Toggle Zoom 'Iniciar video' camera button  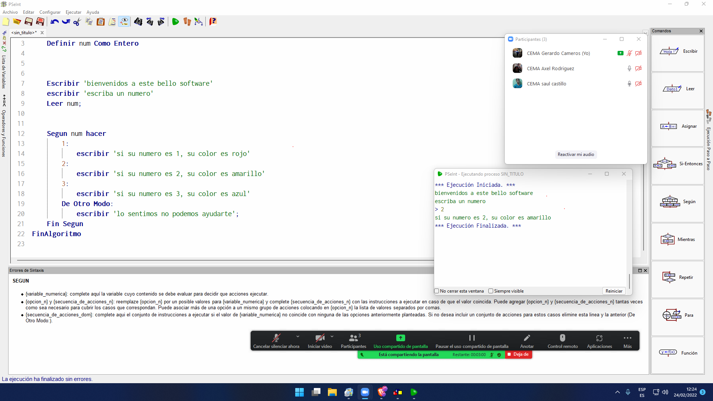320,341
